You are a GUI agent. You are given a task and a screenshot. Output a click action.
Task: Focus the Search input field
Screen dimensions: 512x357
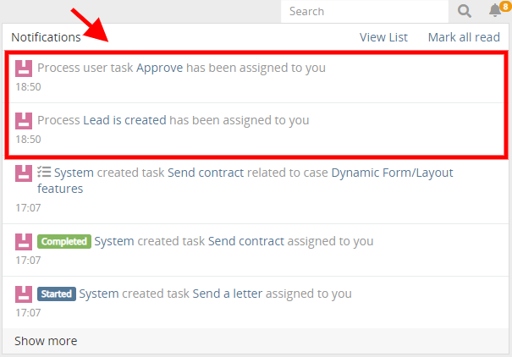[365, 12]
